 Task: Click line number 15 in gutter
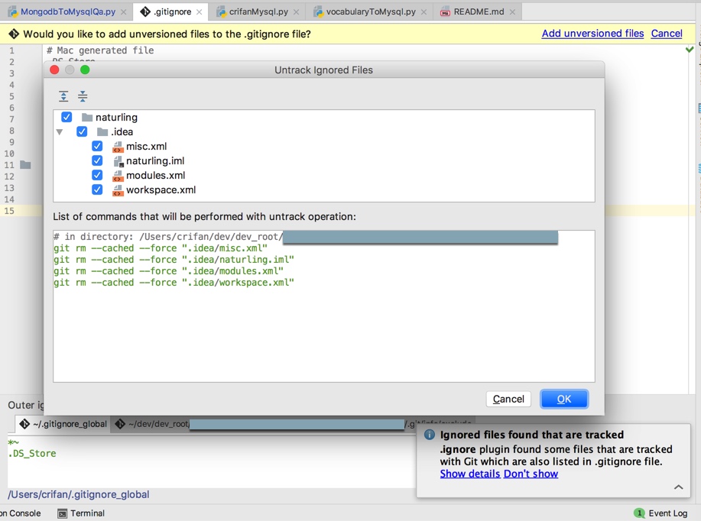[9, 211]
